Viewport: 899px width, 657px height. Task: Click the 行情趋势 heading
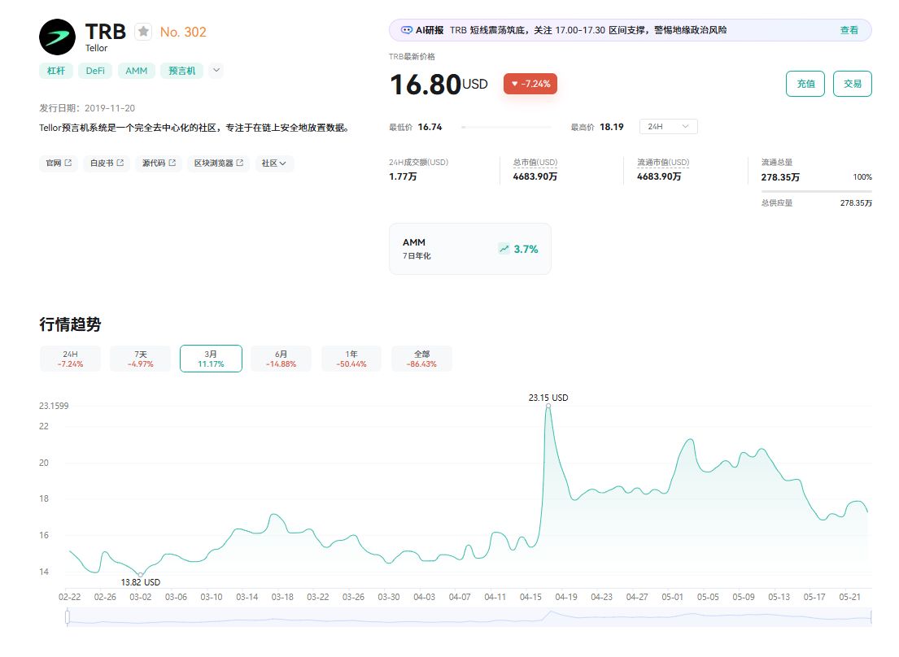[71, 324]
